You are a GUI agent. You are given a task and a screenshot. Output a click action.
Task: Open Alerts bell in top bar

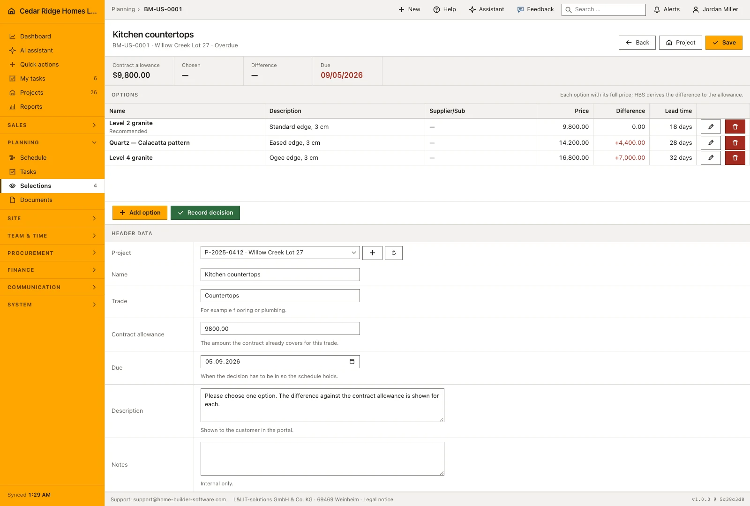tap(667, 9)
